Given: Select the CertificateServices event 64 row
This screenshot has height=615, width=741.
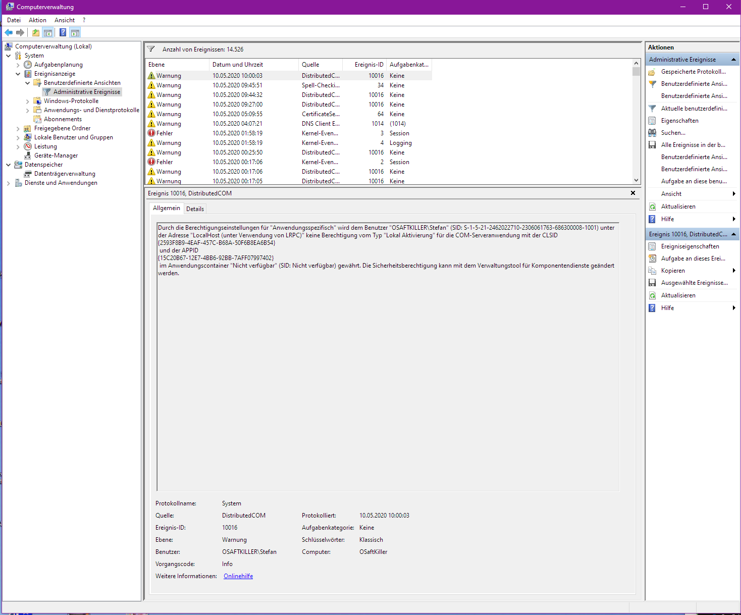Looking at the screenshot, I should 289,114.
